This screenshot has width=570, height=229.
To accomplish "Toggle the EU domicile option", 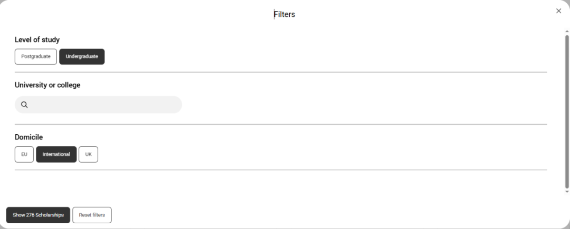I will pos(24,154).
